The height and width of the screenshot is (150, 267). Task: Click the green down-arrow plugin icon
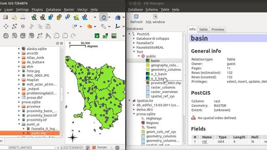click(x=97, y=36)
